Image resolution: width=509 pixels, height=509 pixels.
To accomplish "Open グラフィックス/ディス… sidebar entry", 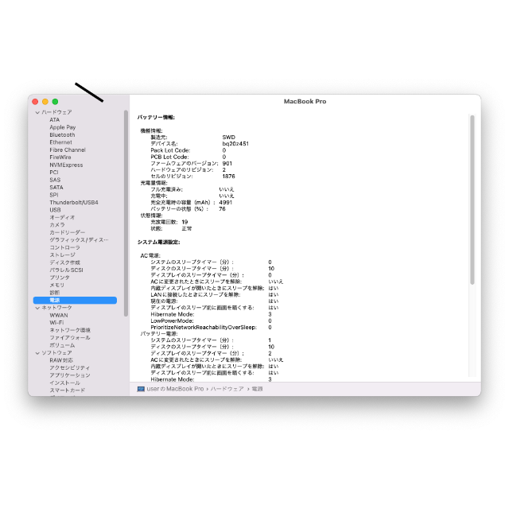I will (79, 240).
